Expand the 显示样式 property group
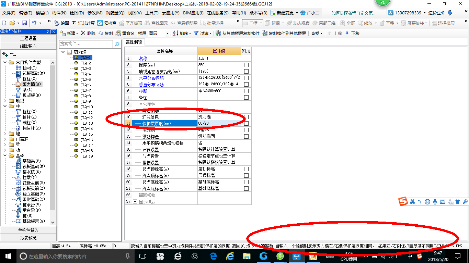 pyautogui.click(x=135, y=202)
